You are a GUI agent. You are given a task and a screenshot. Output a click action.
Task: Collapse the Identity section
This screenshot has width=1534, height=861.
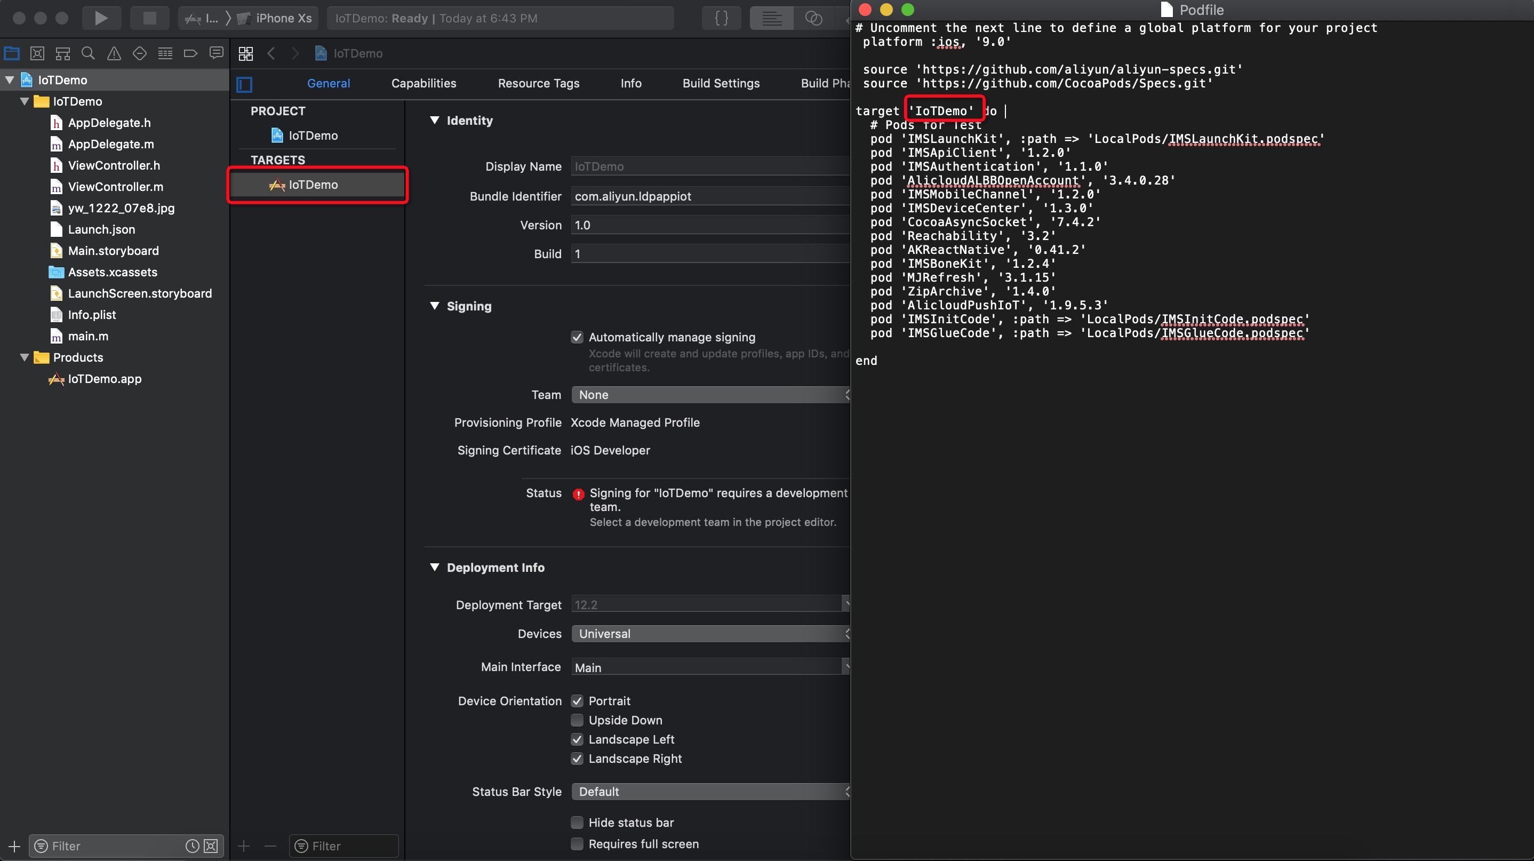(435, 120)
